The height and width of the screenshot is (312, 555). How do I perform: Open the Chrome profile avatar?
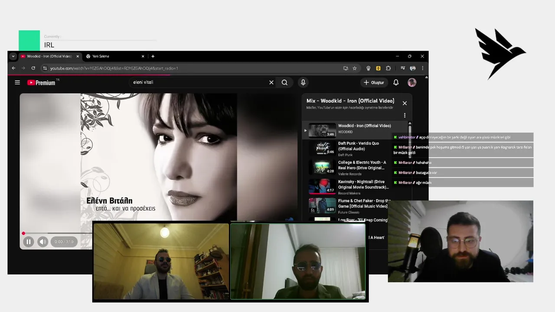point(413,68)
